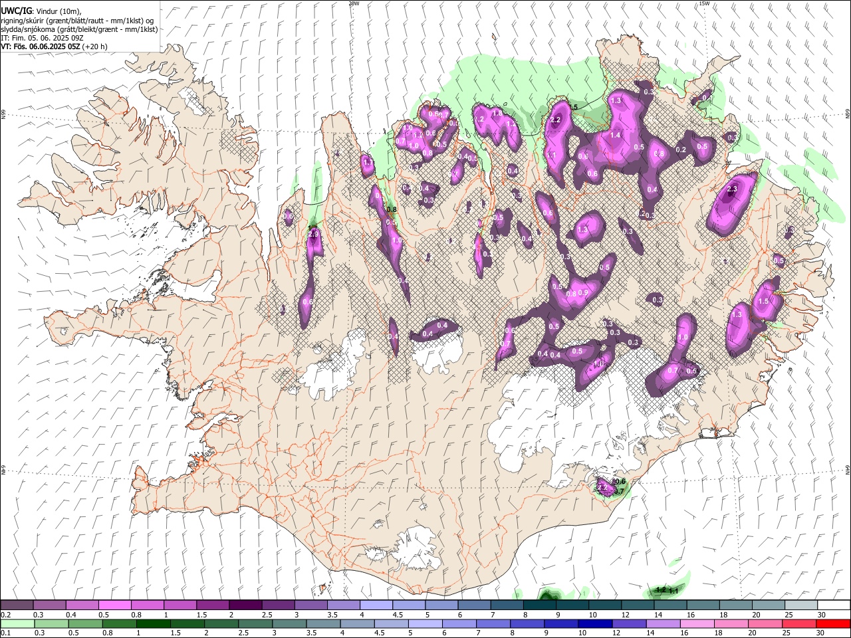851x638 pixels.
Task: Click the darkest green rain swatch starting at 1
Action: pyautogui.click(x=153, y=624)
